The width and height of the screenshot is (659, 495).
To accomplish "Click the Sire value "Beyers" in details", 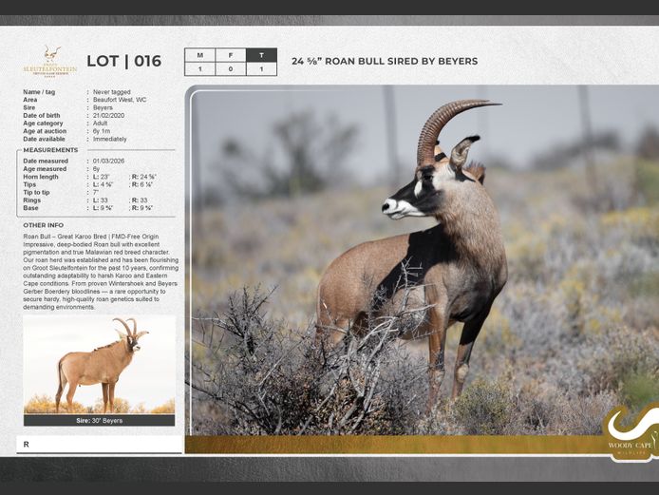I will click(x=103, y=107).
